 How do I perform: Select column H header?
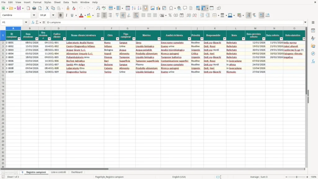point(148,28)
